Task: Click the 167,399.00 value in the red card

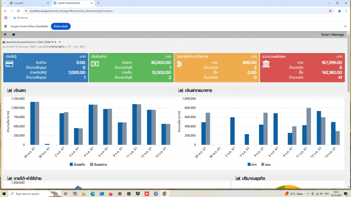Action: [332, 62]
